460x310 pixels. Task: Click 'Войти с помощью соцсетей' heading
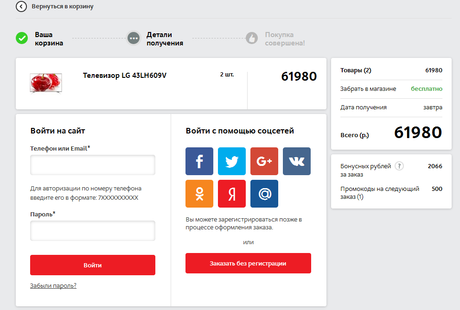pos(240,131)
